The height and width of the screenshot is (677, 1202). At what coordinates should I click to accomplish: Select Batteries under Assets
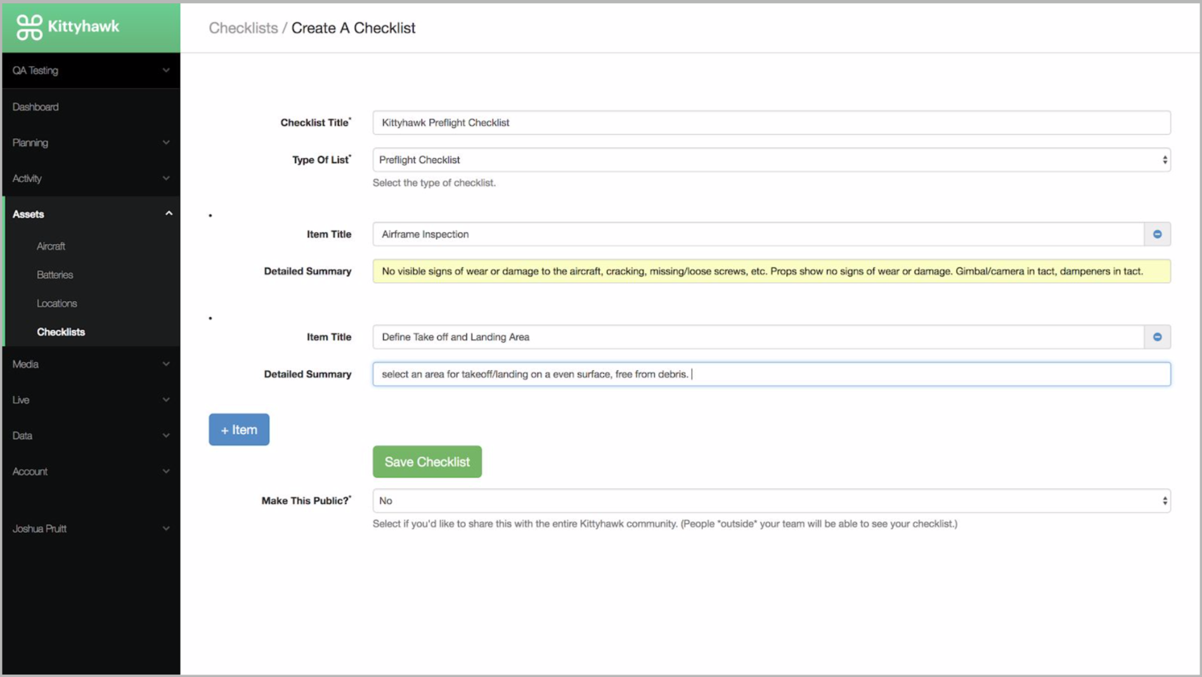(x=55, y=274)
